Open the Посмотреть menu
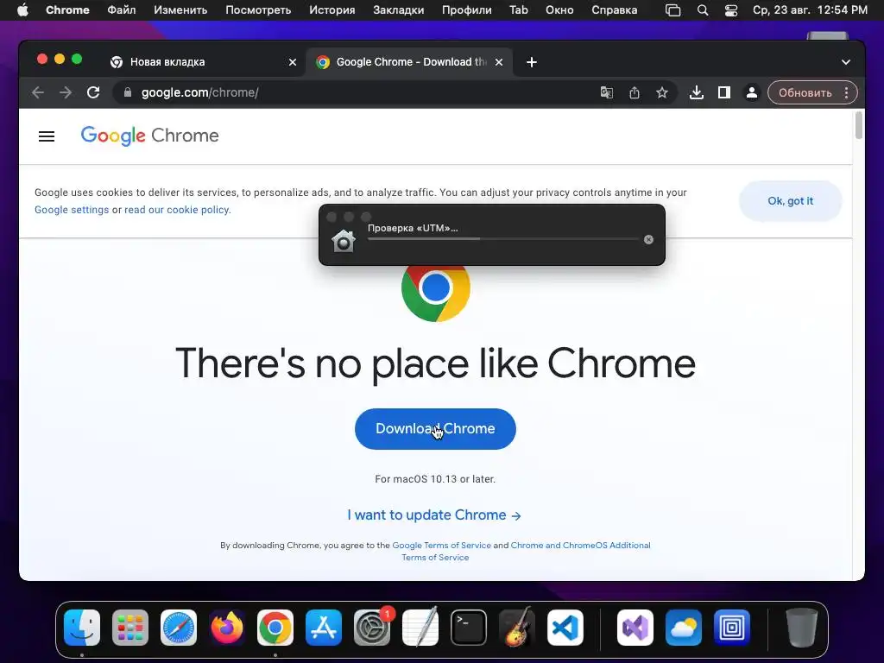 click(x=258, y=10)
